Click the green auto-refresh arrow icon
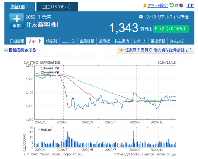The image size is (198, 159). click(171, 5)
